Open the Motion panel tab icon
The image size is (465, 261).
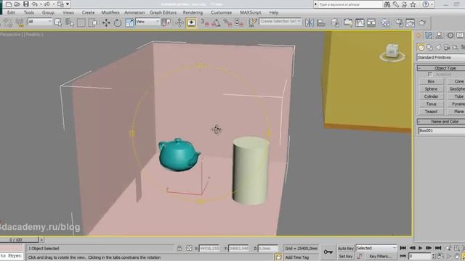click(450, 36)
